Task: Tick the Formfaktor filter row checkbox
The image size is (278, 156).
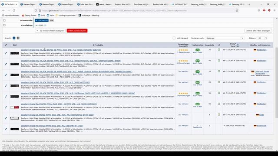Action: tap(4, 25)
